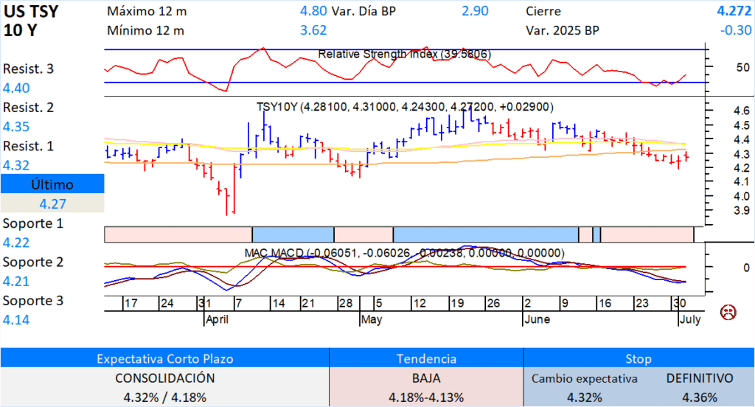The image size is (755, 407).
Task: Click the daily variation value 2.90
Action: [x=475, y=11]
